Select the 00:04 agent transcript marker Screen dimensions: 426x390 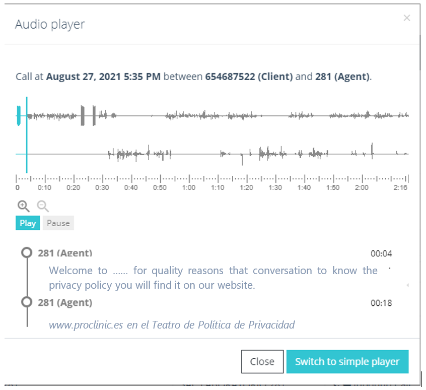tap(27, 252)
